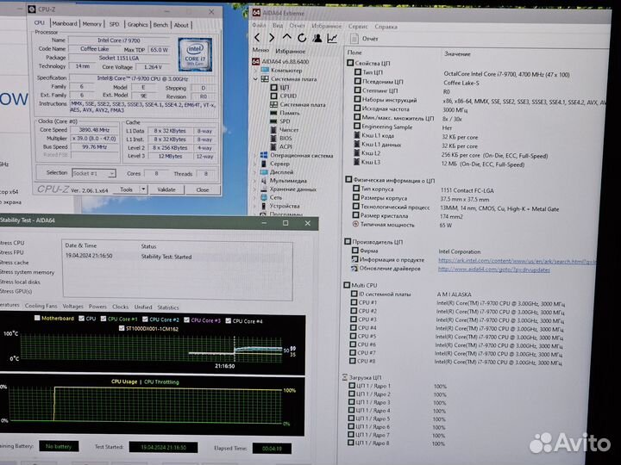The image size is (621, 465).
Task: Select ЦП node in AIDA64 tree
Action: pyautogui.click(x=280, y=87)
